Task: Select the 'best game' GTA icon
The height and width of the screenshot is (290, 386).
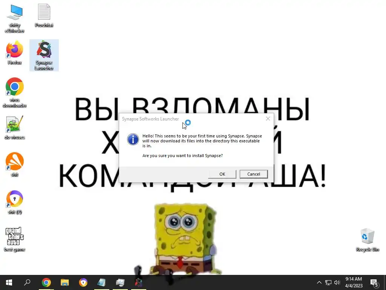Action: click(15, 239)
